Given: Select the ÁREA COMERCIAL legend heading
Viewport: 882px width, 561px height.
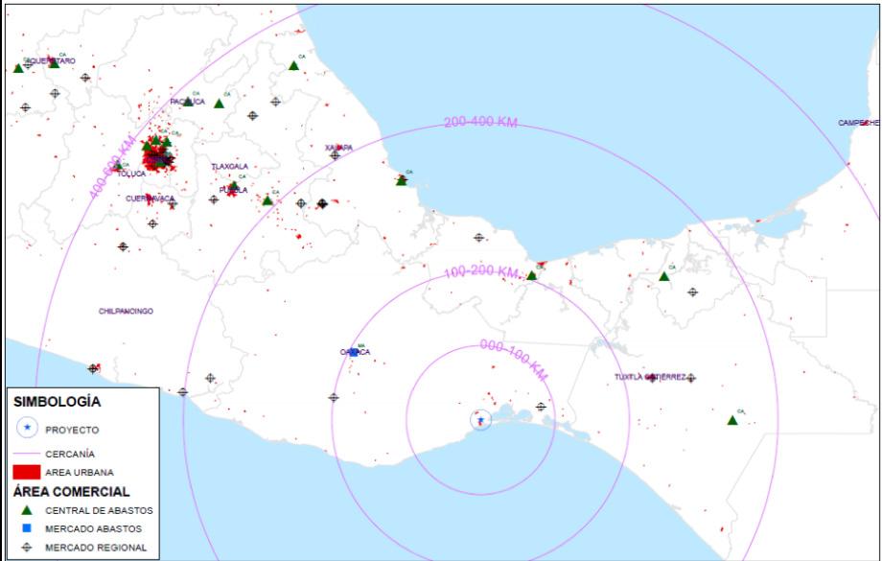Looking at the screenshot, I should pos(72,491).
